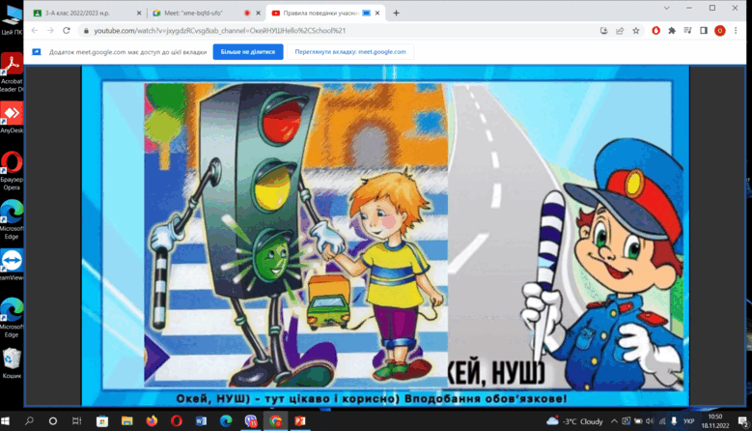Open the Opera browser desktop shortcut
This screenshot has height=431, width=752.
pyautogui.click(x=12, y=170)
